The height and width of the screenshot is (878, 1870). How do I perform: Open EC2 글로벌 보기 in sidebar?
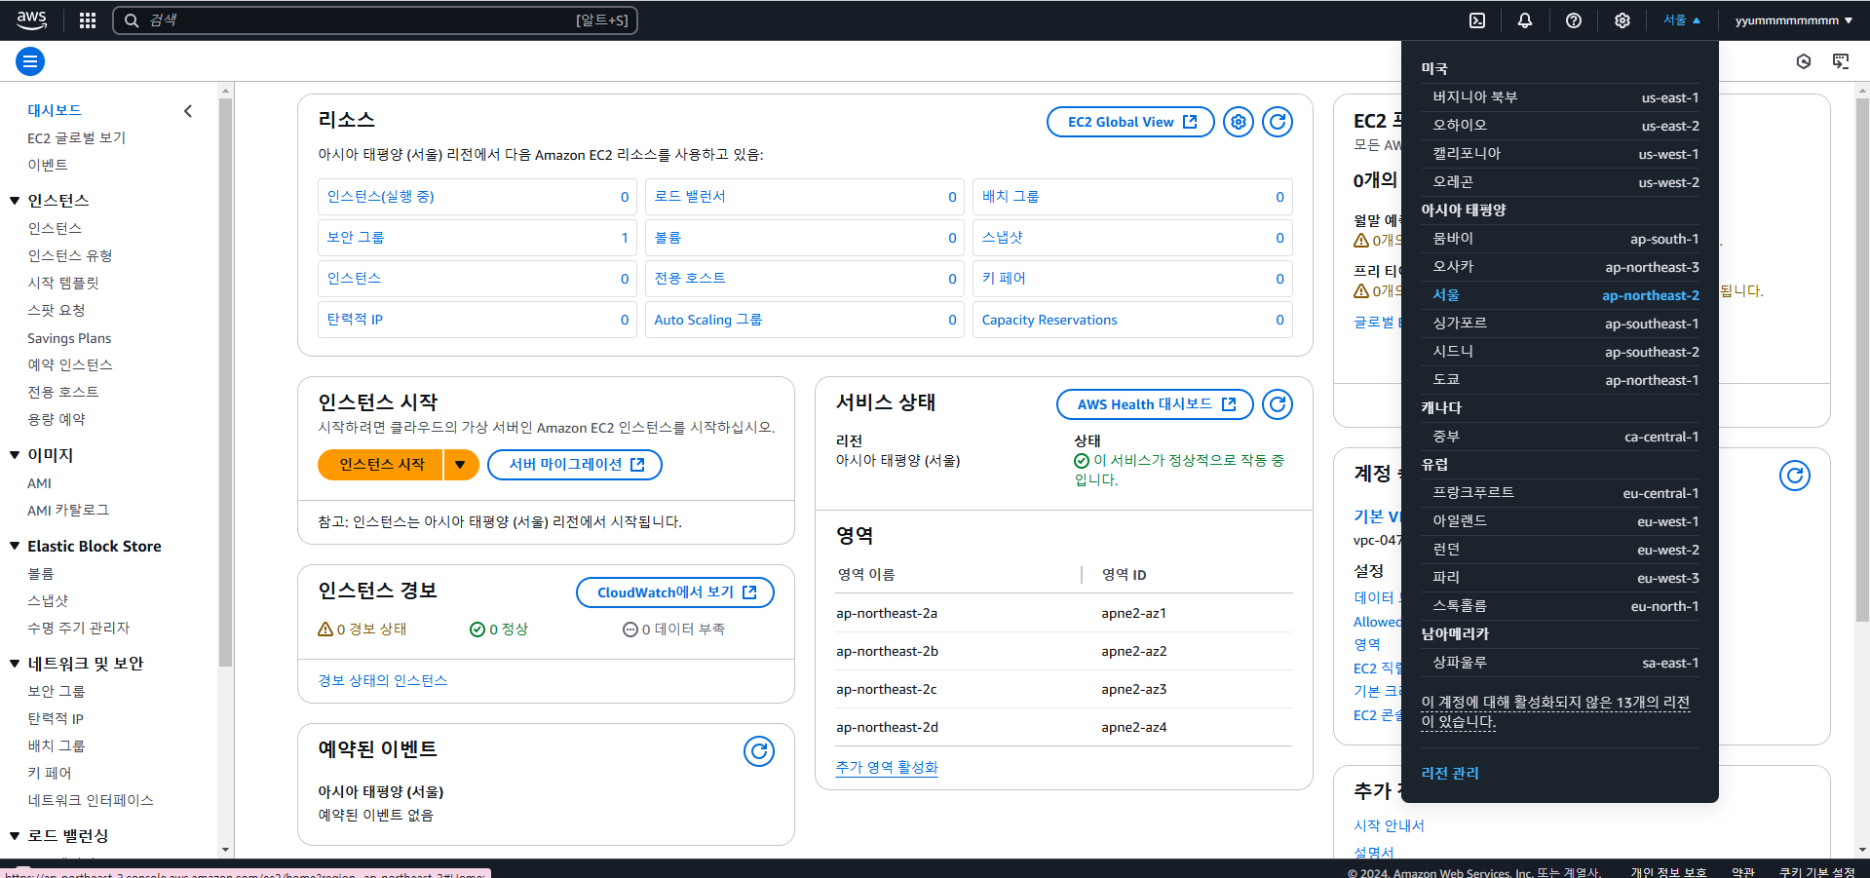[77, 138]
